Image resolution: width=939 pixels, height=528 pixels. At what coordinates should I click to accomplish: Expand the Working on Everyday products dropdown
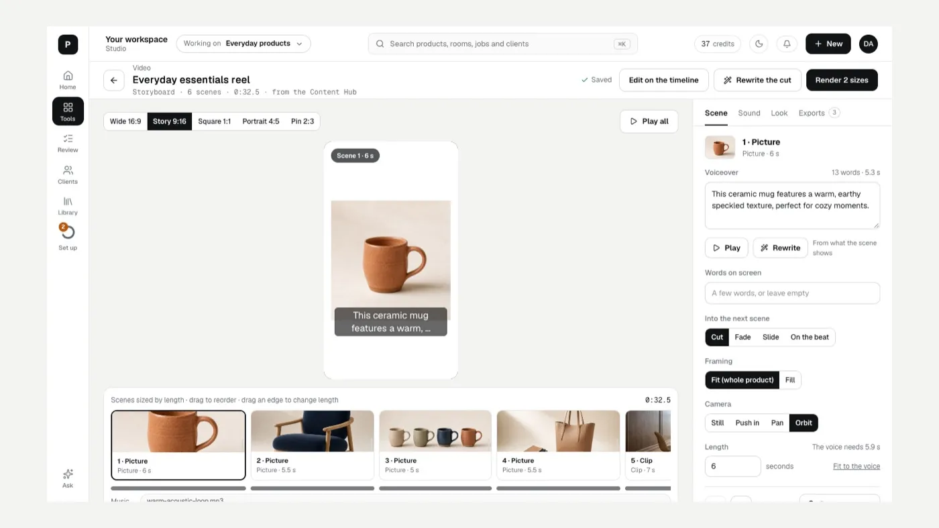pos(243,44)
